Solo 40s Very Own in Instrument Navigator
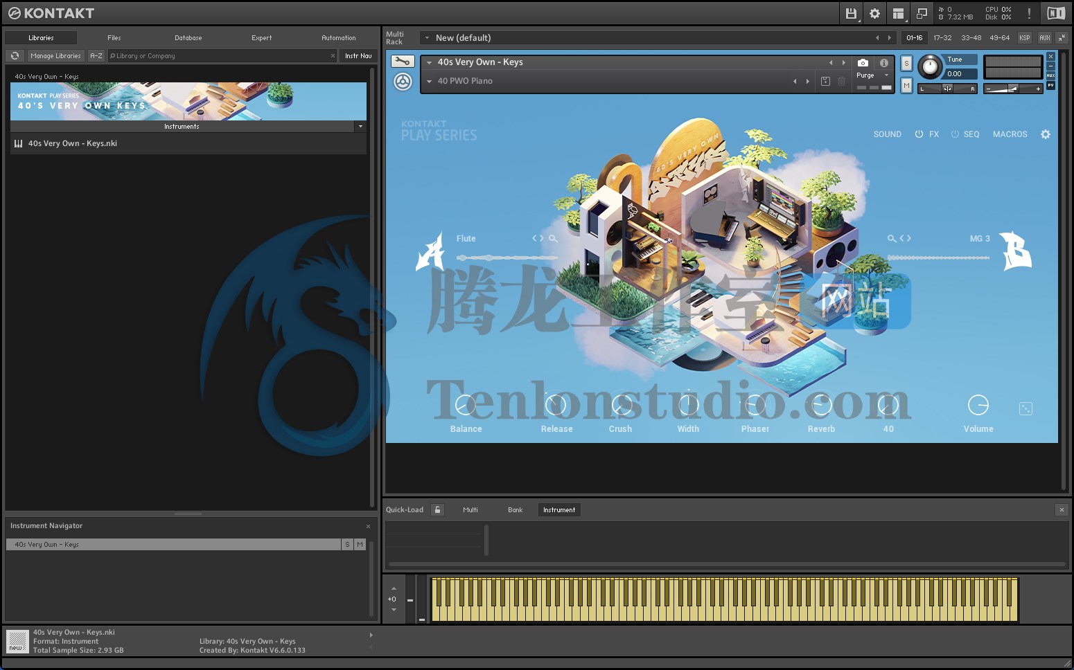 (347, 545)
